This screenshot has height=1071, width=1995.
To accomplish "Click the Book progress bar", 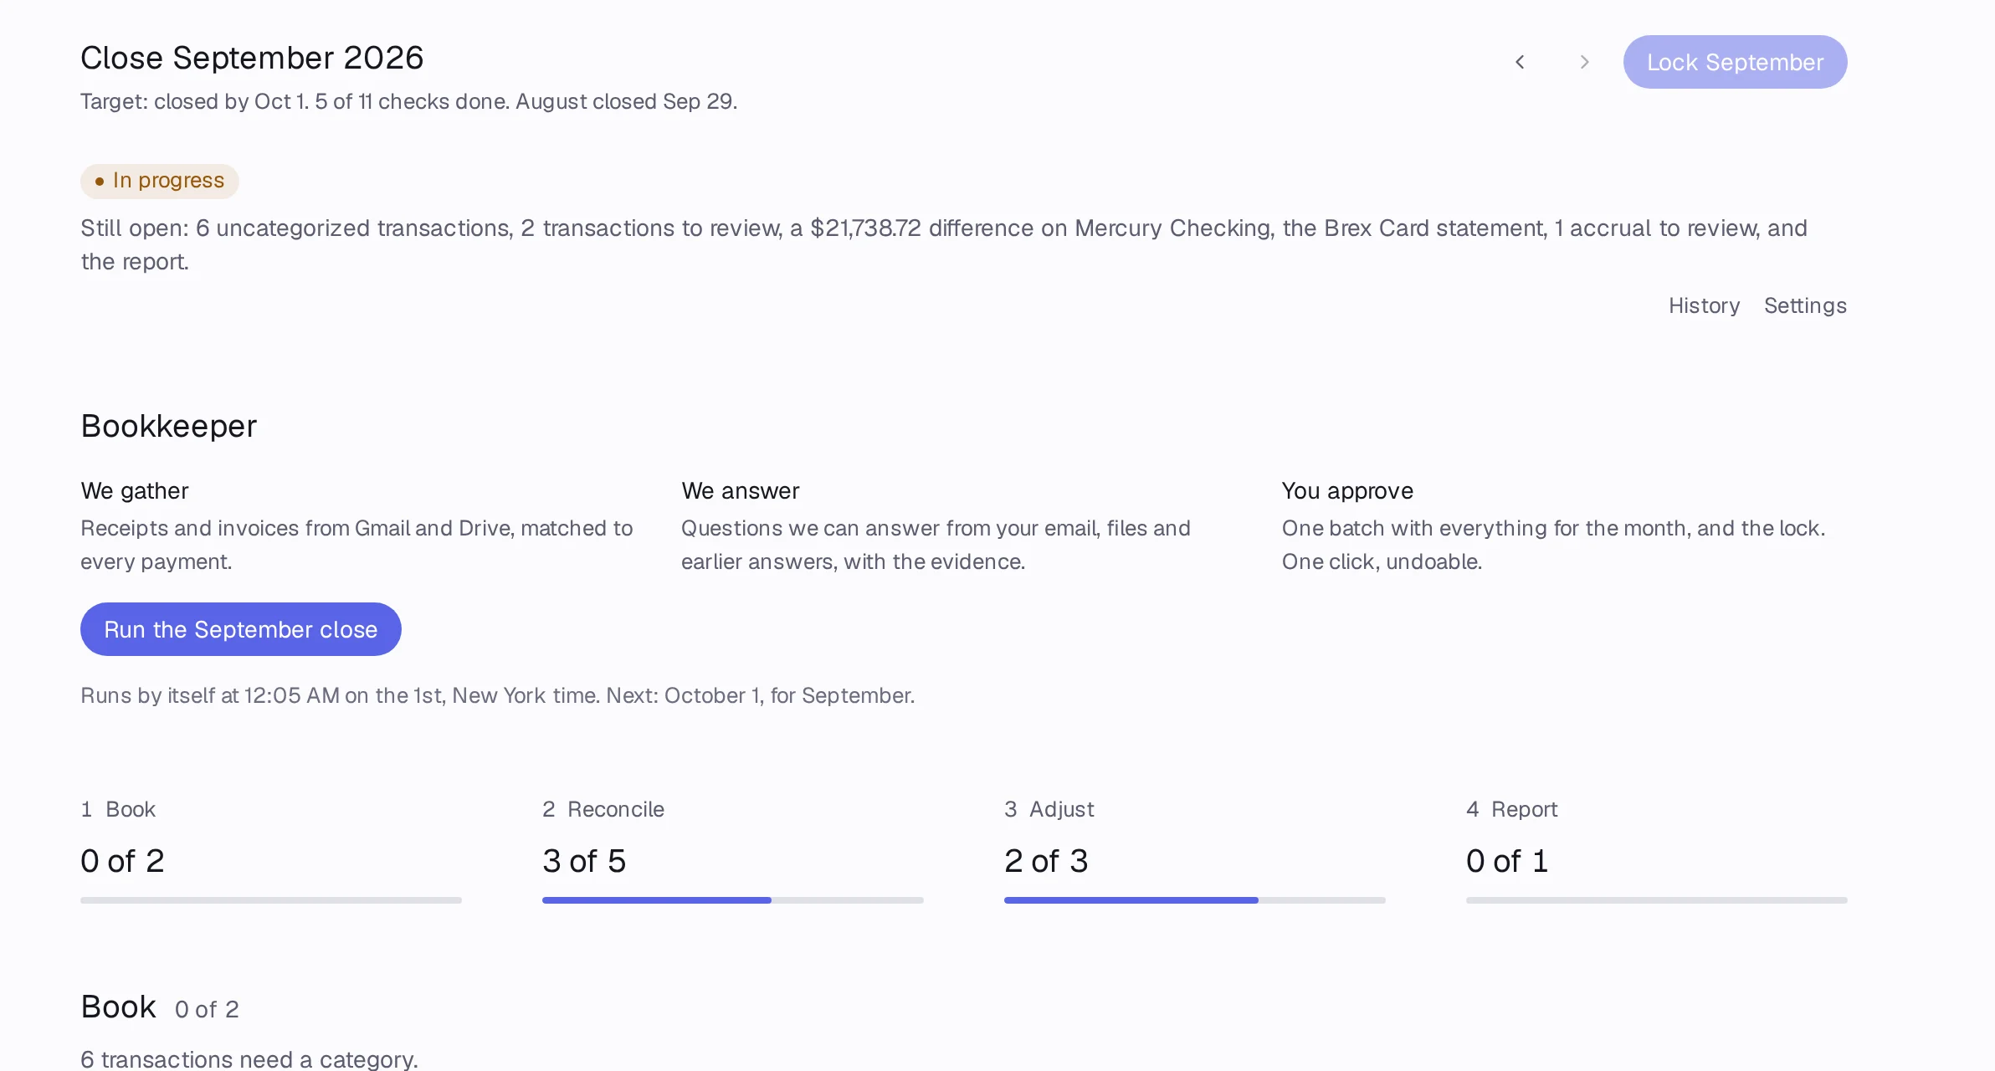I will [271, 900].
